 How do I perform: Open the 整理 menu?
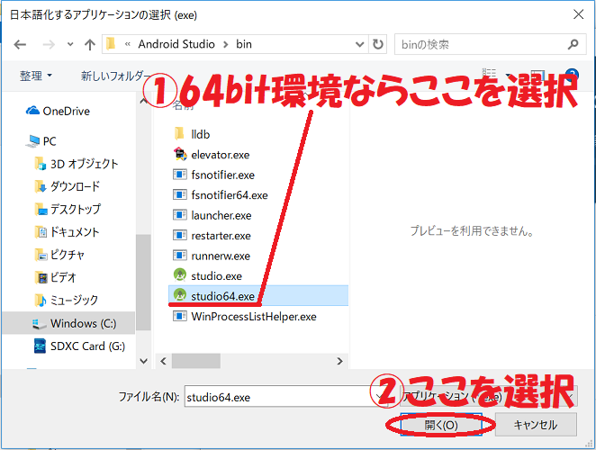tap(35, 76)
